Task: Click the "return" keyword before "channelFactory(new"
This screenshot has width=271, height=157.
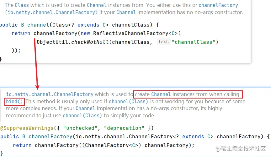Action: tap(21, 33)
